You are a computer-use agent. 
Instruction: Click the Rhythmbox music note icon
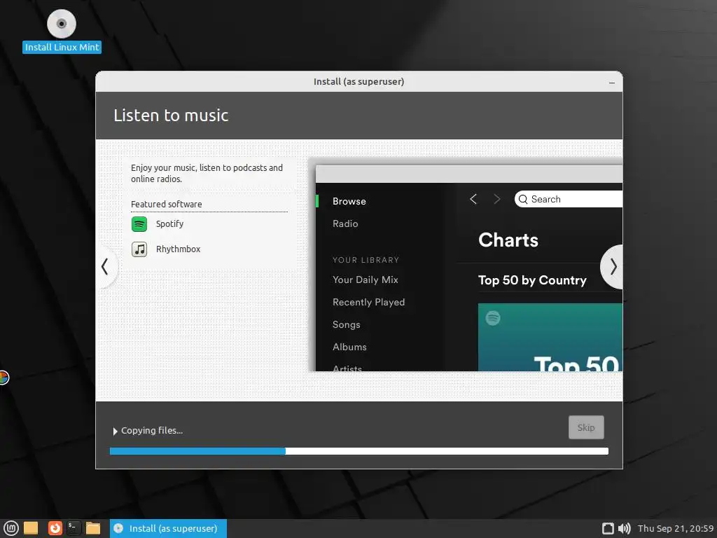[x=139, y=249]
